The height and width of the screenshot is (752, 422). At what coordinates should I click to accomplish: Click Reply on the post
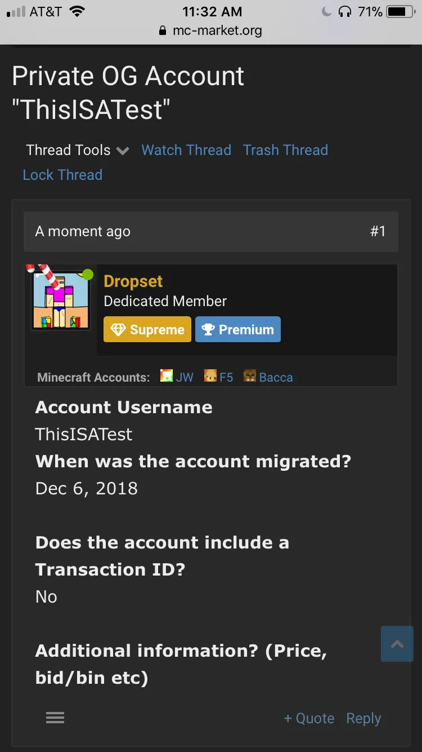pos(363,718)
